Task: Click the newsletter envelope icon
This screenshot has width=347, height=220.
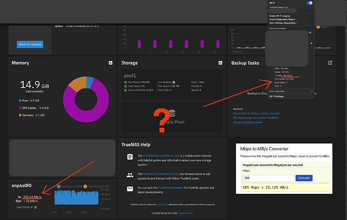Action: click(x=130, y=189)
